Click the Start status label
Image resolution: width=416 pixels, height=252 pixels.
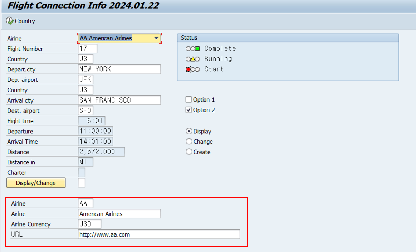click(214, 69)
